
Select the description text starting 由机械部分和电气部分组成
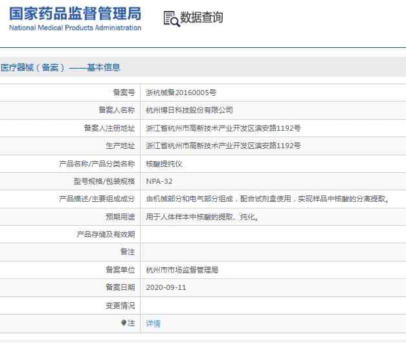coord(267,199)
